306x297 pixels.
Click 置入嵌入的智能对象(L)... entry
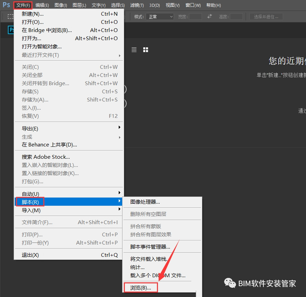69,165
